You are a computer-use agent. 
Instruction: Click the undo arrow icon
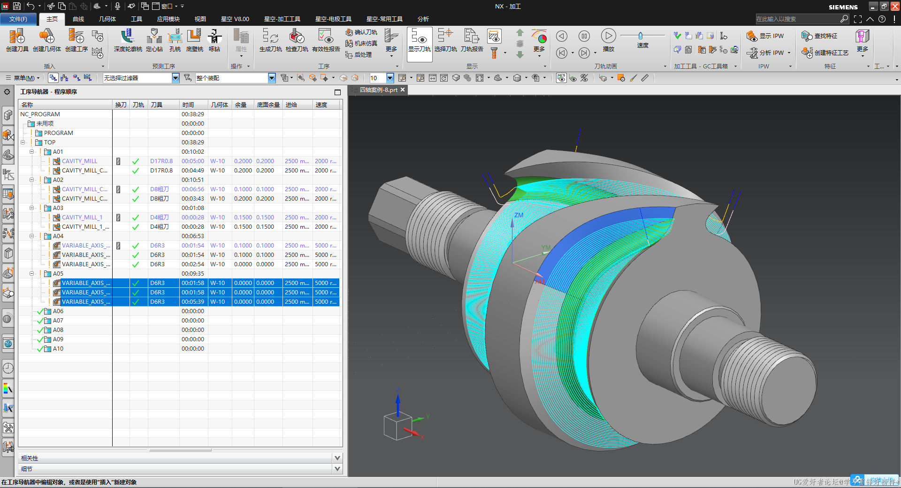(x=30, y=6)
